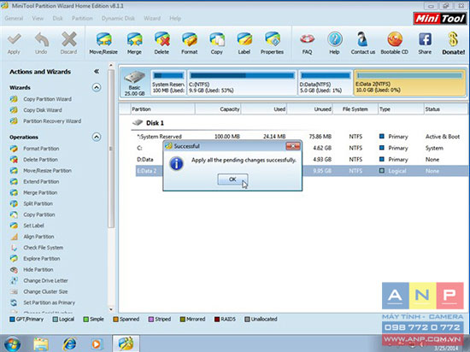The image size is (470, 352).
Task: Select Set Partition as Primary operation
Action: tap(50, 302)
